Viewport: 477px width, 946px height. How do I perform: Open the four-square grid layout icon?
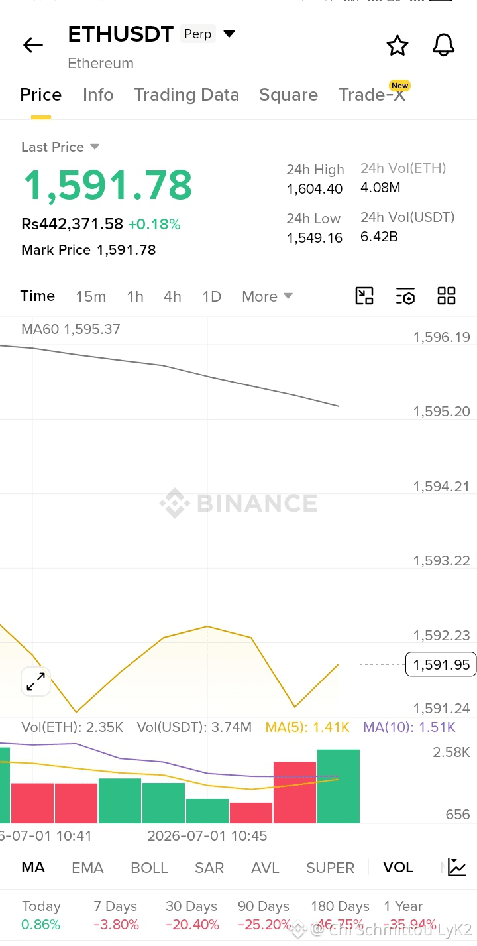click(x=447, y=296)
